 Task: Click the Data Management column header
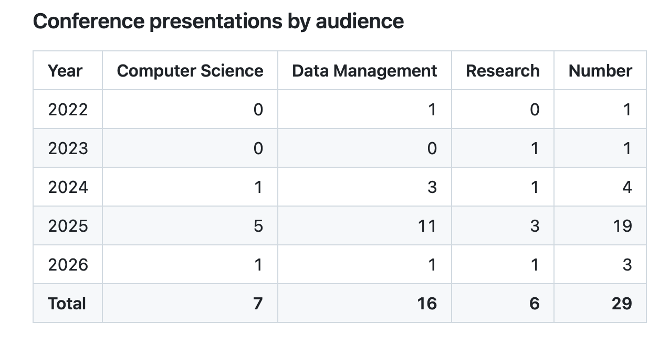[x=364, y=71]
